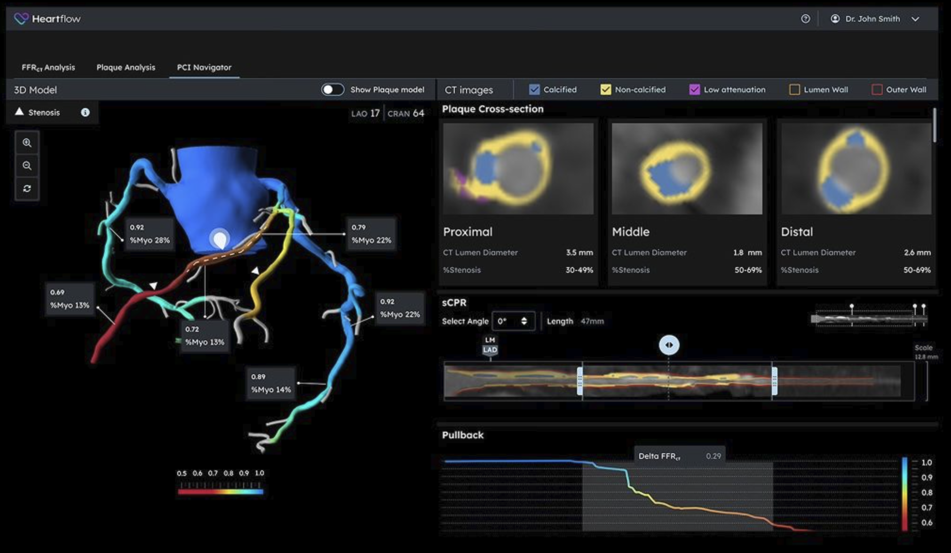The image size is (951, 553).
Task: Open the Proximal plaque cross-section image
Action: (518, 168)
